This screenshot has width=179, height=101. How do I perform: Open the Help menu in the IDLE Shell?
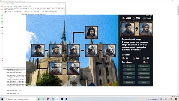[x=30, y=6]
